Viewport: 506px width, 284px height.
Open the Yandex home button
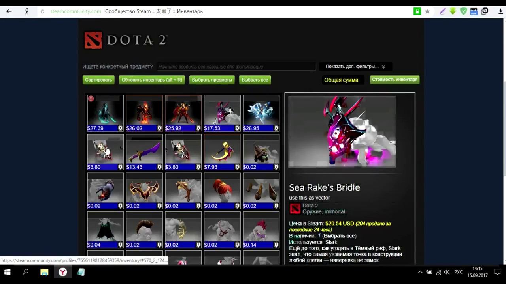(x=27, y=11)
